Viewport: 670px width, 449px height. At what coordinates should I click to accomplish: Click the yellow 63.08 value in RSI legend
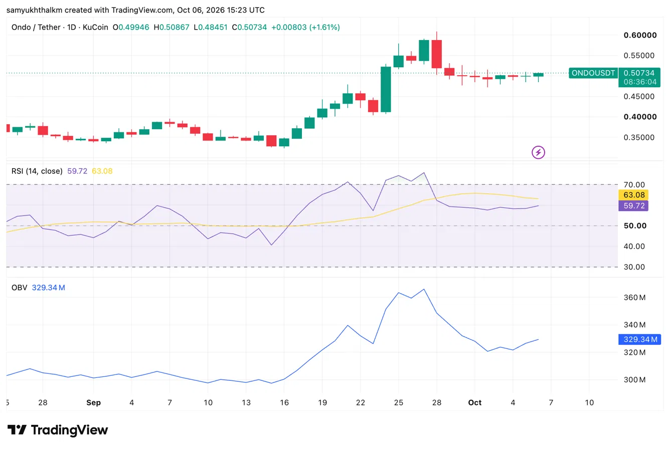click(102, 171)
